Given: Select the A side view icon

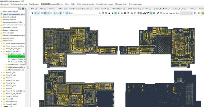Looking at the screenshot, I should (132, 13).
